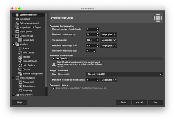Image resolution: width=175 pixels, height=120 pixels.
Task: Click the large processor chip header icon
Action: (158, 18)
